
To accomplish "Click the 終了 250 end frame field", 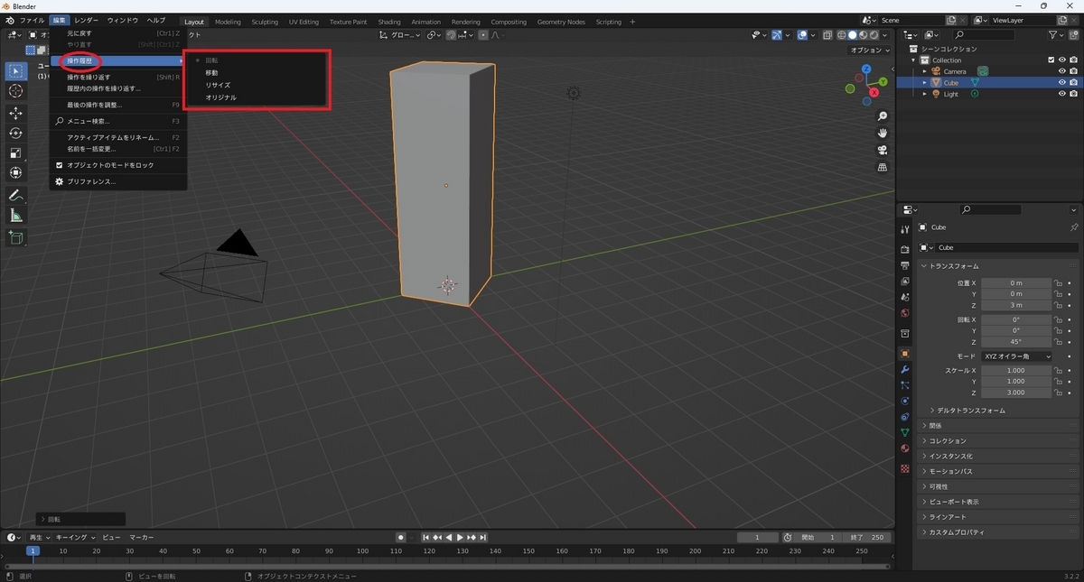I will point(865,538).
